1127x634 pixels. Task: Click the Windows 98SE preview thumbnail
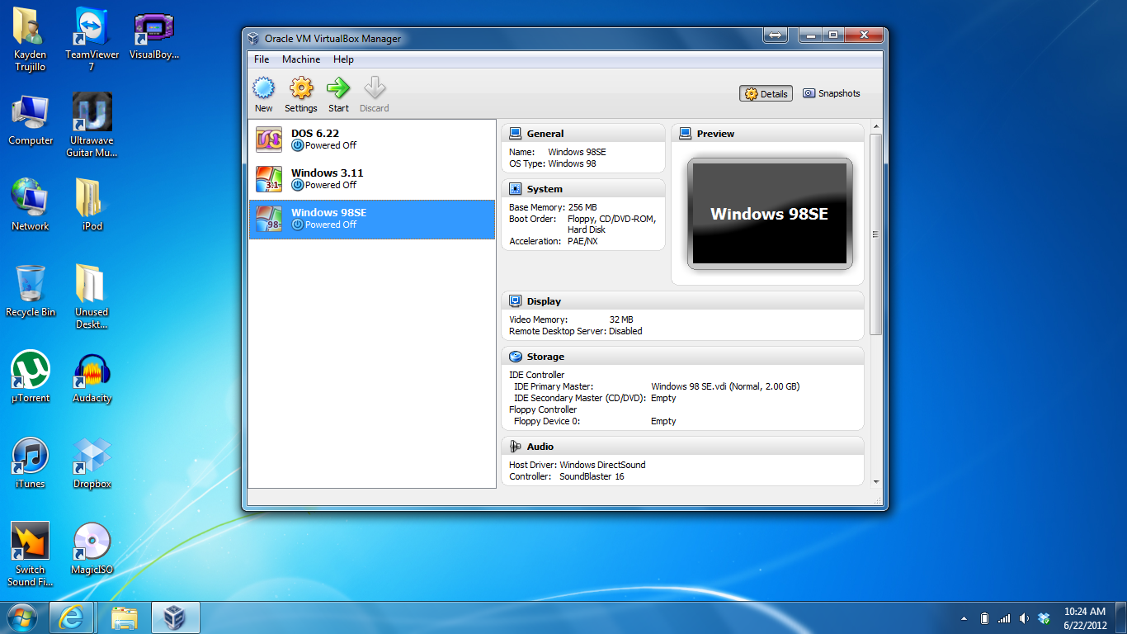[x=770, y=214]
